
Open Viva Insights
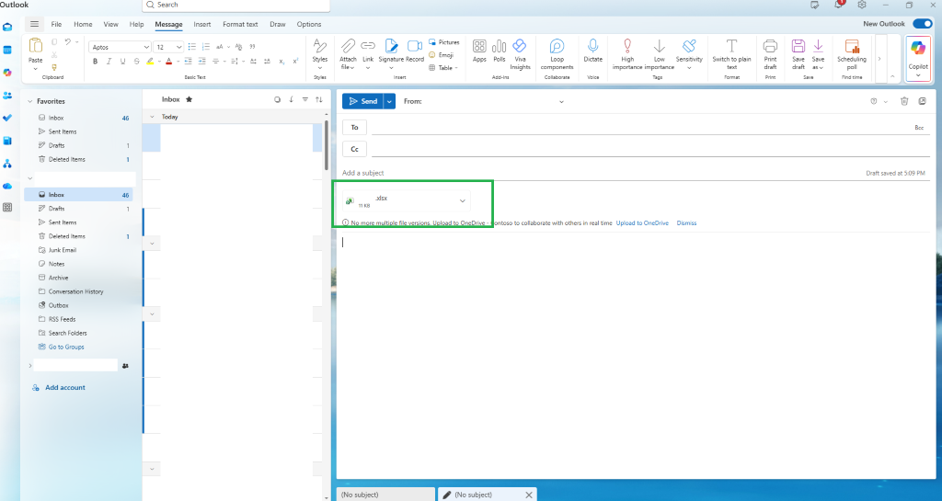[x=521, y=53]
